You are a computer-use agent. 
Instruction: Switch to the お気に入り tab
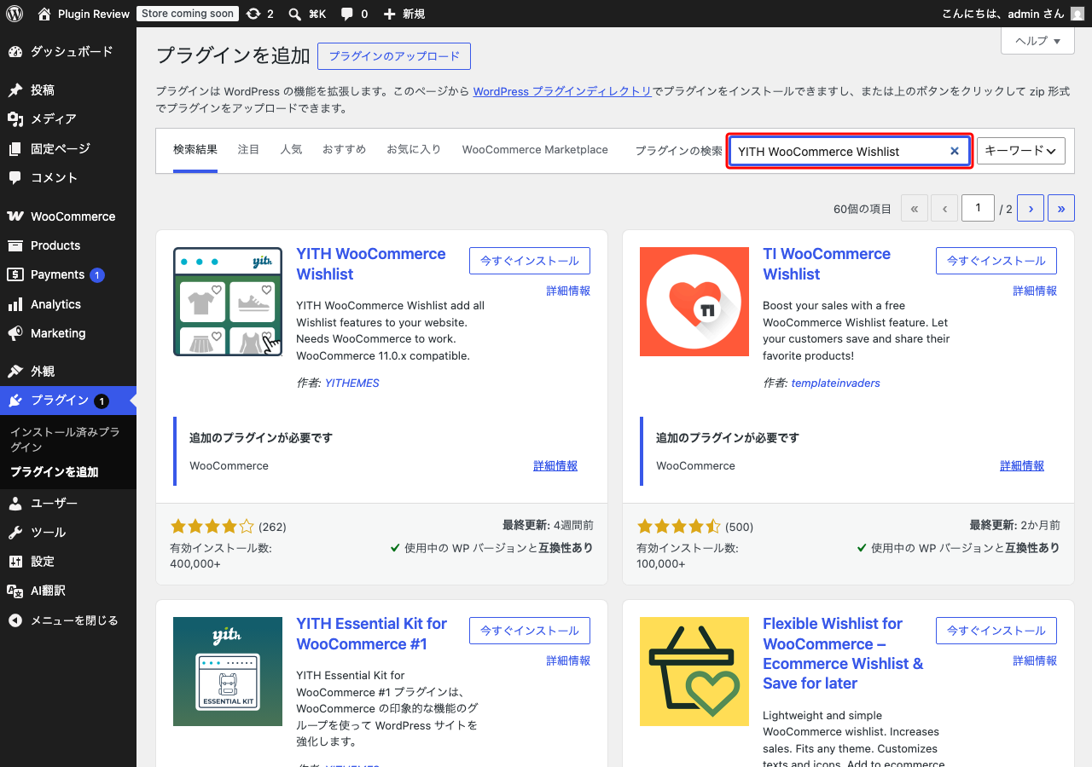tap(414, 150)
